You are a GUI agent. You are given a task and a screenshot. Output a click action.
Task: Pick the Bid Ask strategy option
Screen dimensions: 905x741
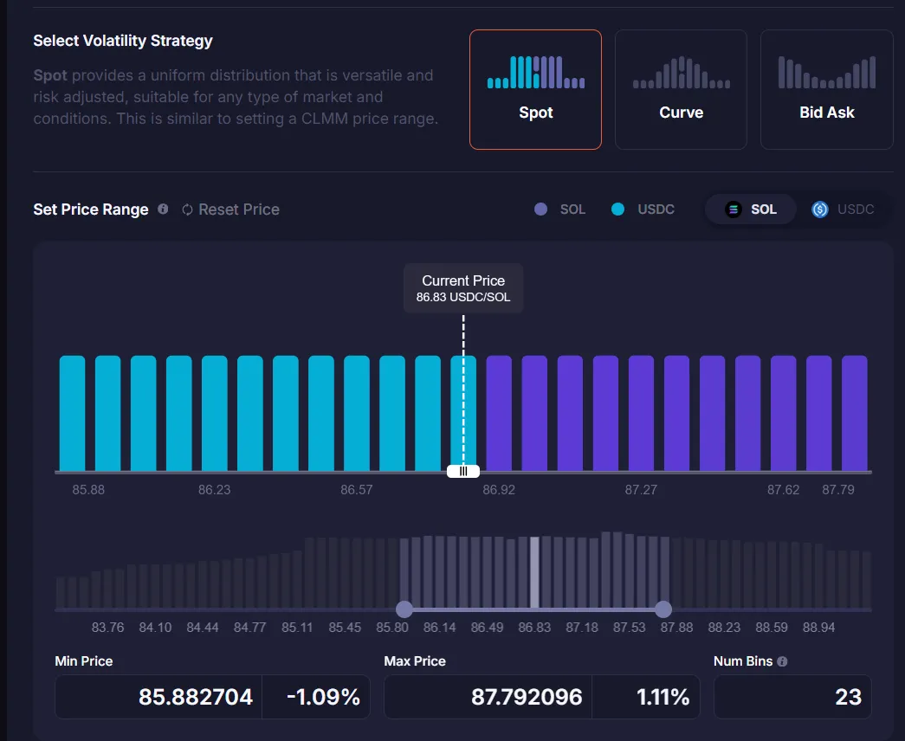pos(826,90)
